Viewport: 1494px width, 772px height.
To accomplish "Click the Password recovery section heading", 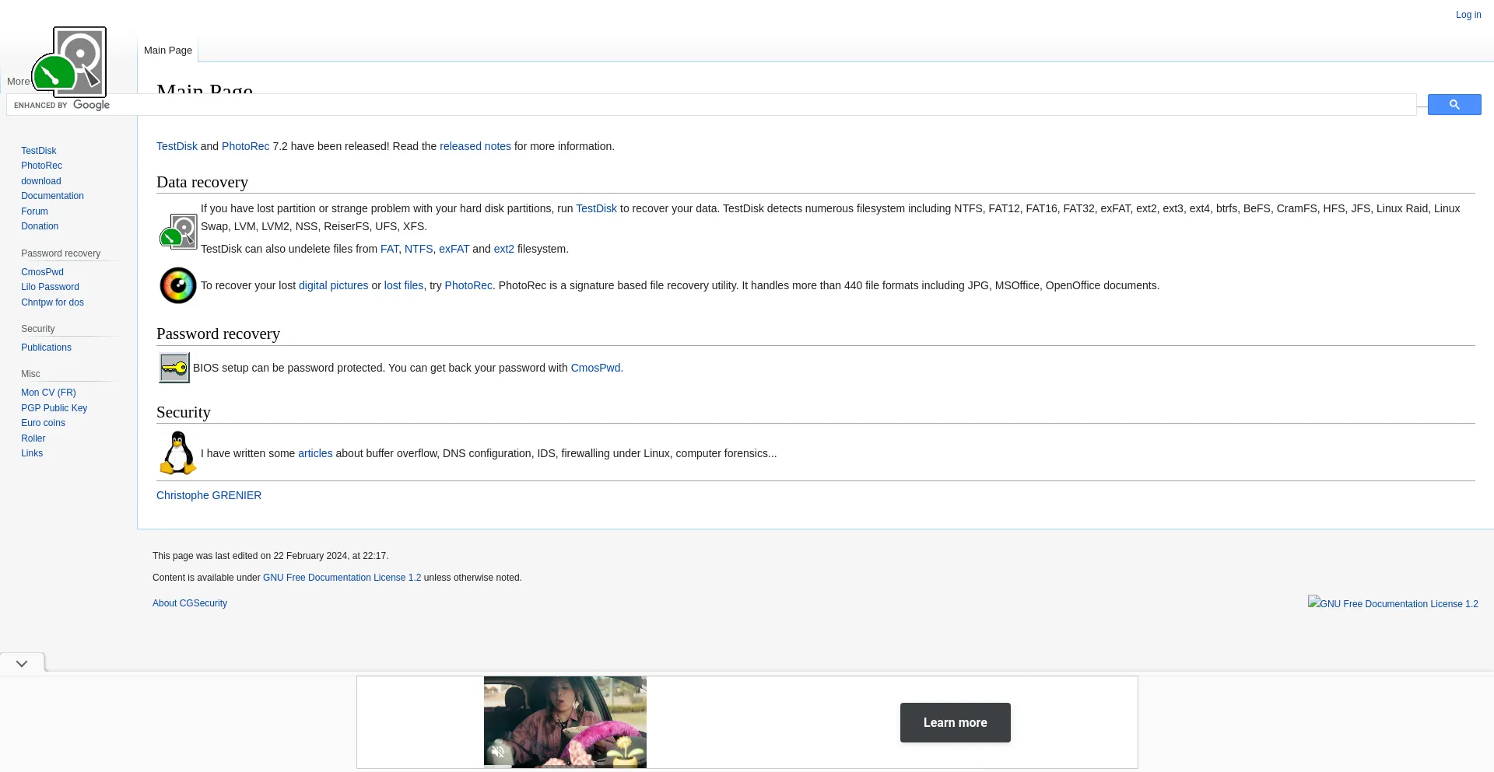I will click(218, 334).
